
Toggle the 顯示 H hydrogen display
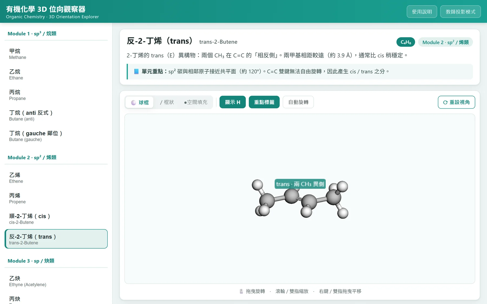(x=232, y=102)
